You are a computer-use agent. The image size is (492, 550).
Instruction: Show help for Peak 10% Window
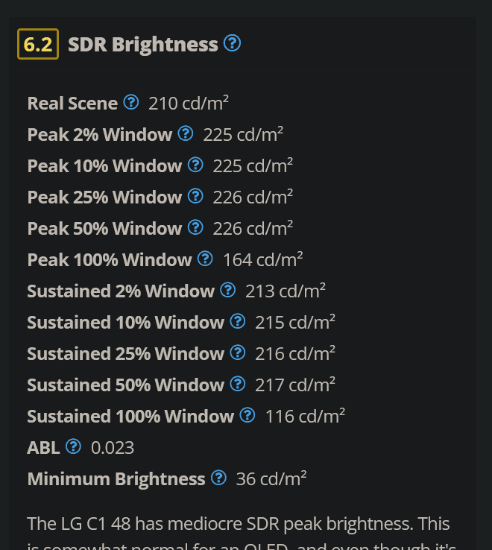[195, 165]
